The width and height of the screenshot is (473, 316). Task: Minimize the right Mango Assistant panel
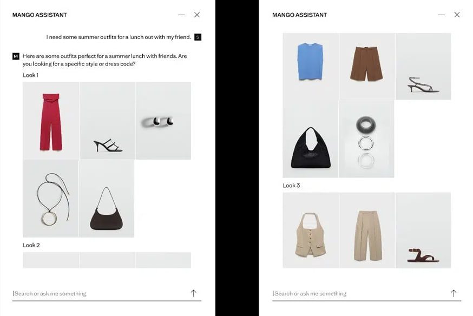pos(441,15)
